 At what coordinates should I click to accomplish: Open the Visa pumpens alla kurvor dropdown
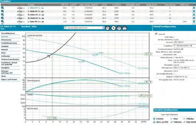coord(84,28)
